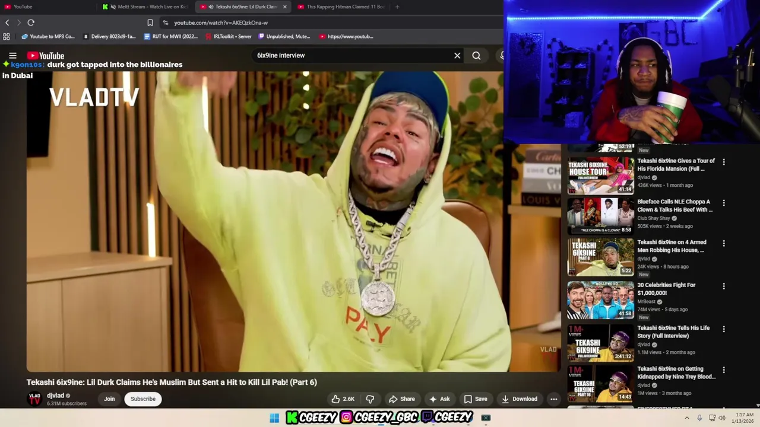Open site information icon in address bar

[165, 23]
